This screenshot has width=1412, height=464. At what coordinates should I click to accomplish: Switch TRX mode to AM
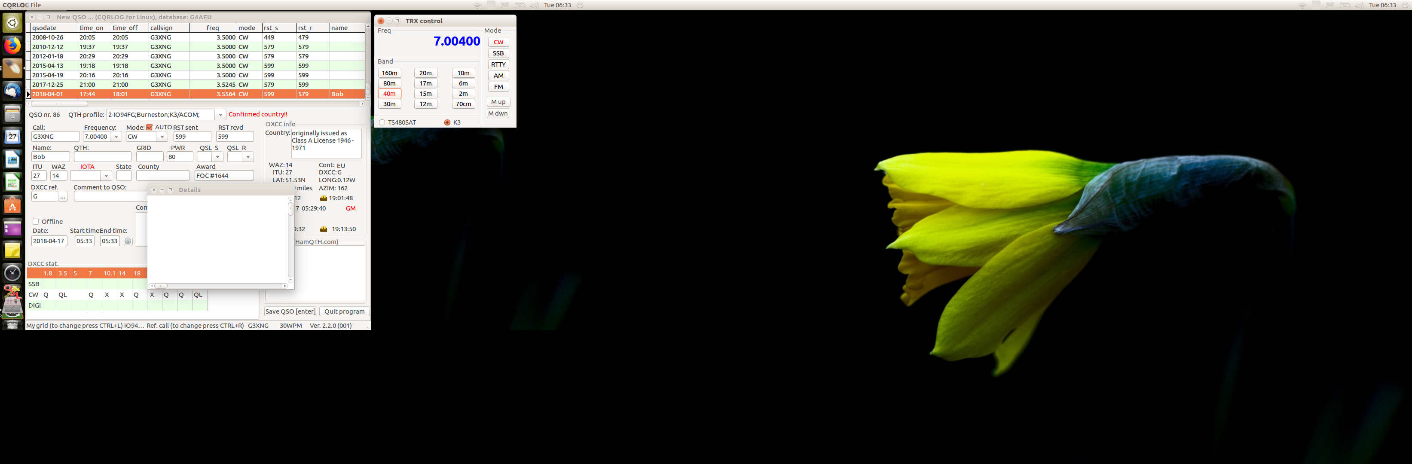point(498,76)
